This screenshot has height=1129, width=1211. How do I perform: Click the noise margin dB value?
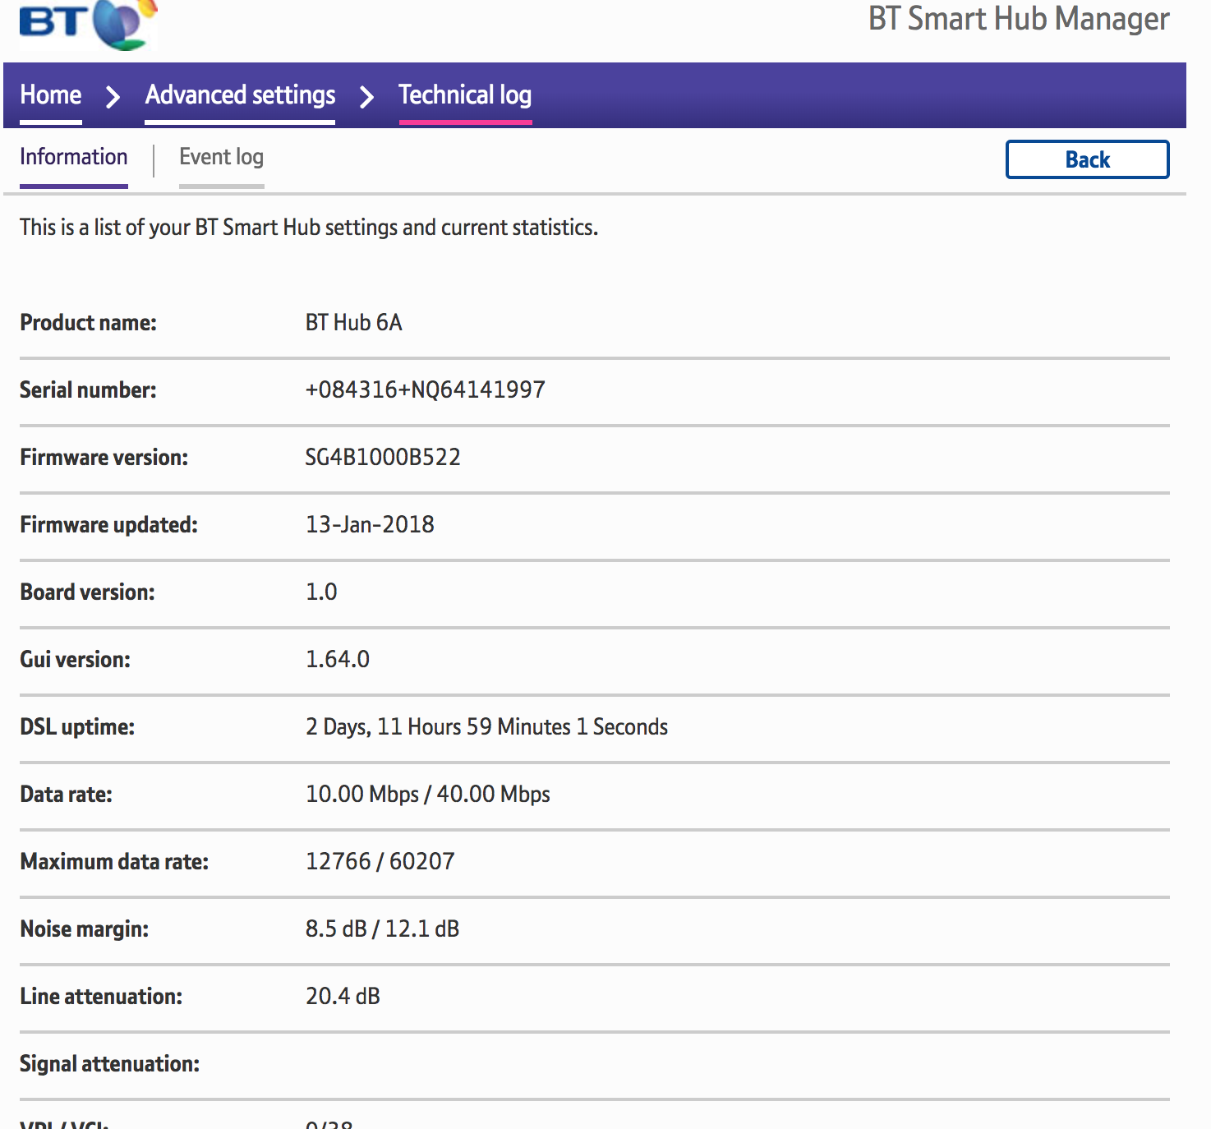tap(382, 929)
